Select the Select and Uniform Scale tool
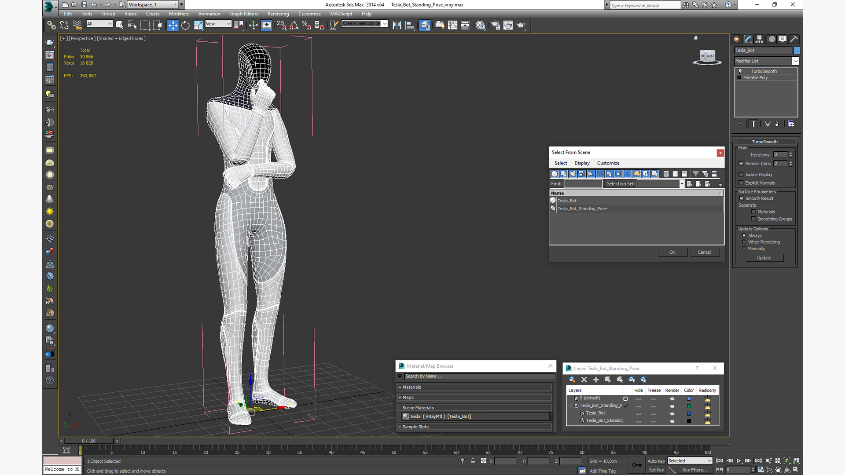845x475 pixels. click(198, 26)
